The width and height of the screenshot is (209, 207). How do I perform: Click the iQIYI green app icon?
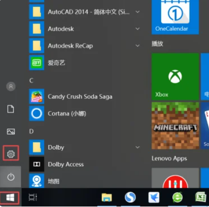37,63
